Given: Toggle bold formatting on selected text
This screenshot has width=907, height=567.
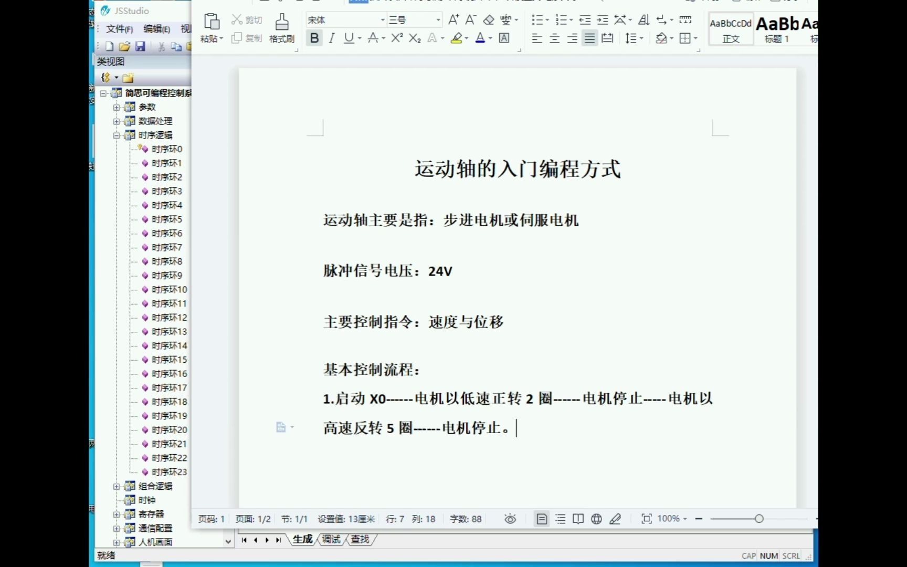Looking at the screenshot, I should coord(314,38).
